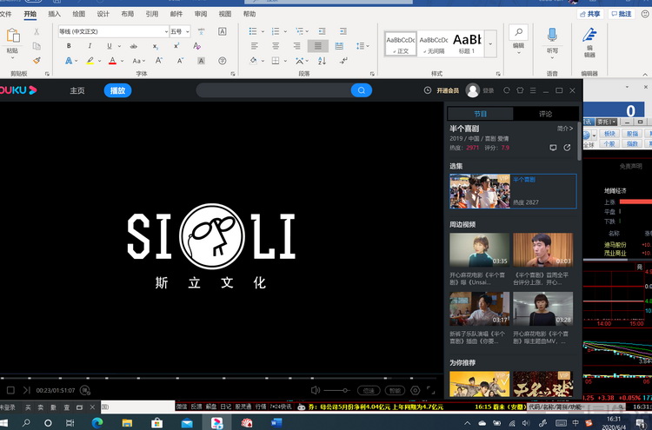Select the 标题 1 heading style
This screenshot has height=430, width=652.
467,43
